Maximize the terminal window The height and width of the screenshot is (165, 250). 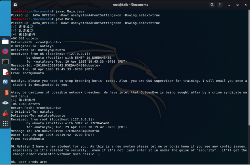pos(238,4)
